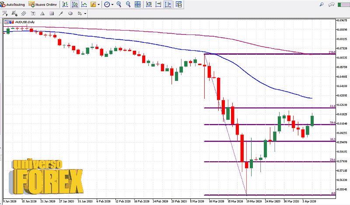This screenshot has height=205, width=350.
Task: Zoom in on the chart
Action: 119,4
